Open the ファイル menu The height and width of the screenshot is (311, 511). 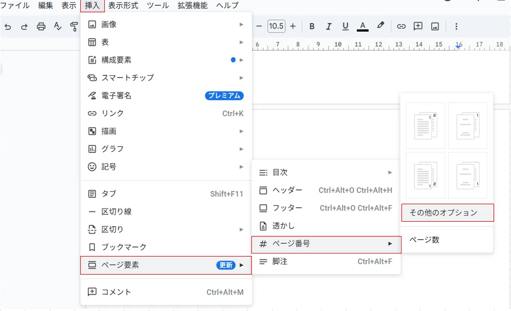click(15, 6)
